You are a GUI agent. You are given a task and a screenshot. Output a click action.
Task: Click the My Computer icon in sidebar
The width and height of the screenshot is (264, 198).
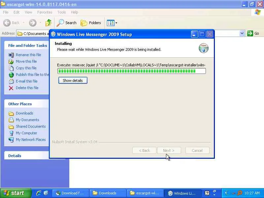[x=11, y=133]
